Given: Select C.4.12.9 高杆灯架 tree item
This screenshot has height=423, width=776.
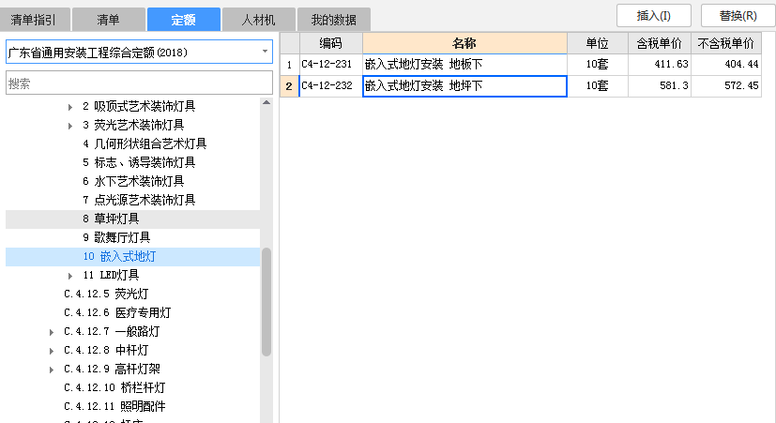Looking at the screenshot, I should click(112, 370).
